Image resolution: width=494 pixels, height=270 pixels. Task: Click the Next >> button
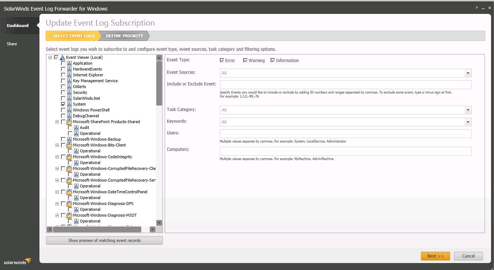coord(435,256)
